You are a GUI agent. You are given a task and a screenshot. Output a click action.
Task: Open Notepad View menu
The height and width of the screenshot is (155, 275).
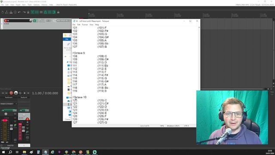click(x=92, y=25)
